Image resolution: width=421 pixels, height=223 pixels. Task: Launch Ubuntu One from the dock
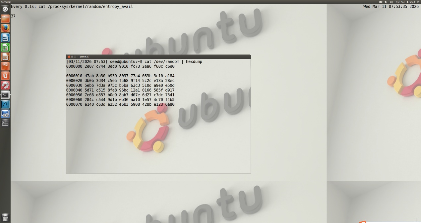point(5,76)
